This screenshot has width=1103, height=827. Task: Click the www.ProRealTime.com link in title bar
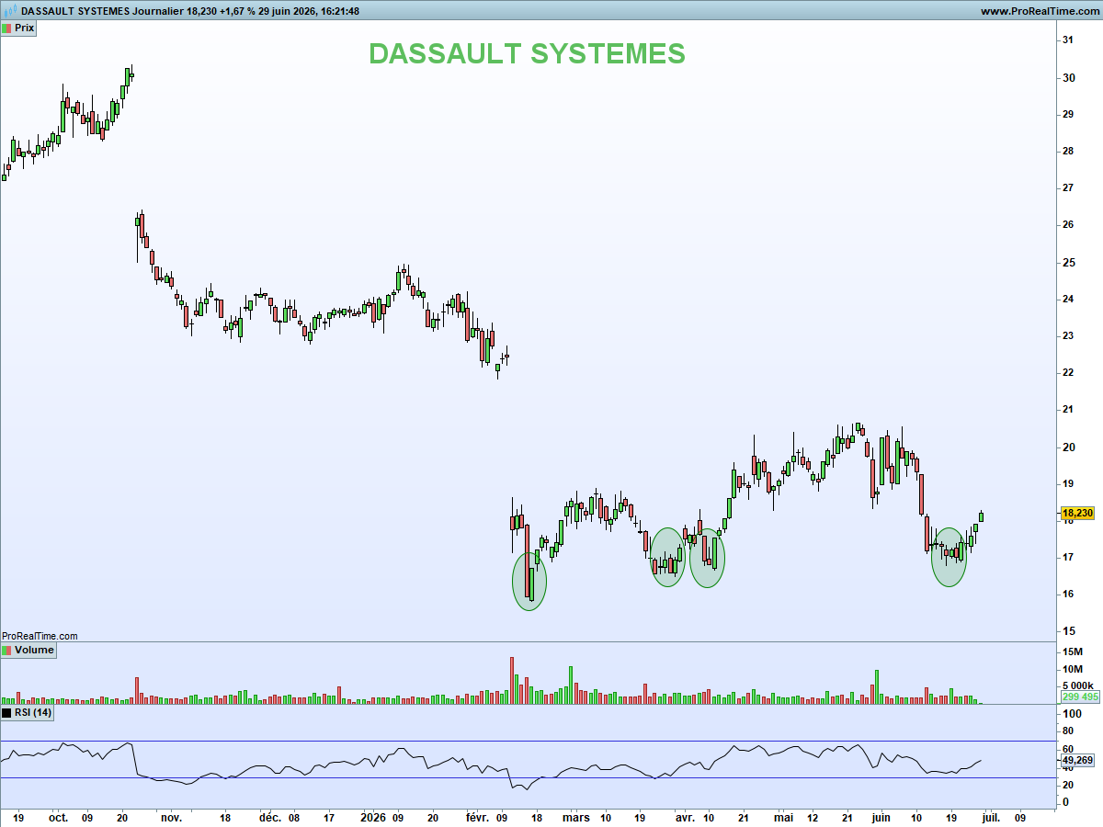1039,11
